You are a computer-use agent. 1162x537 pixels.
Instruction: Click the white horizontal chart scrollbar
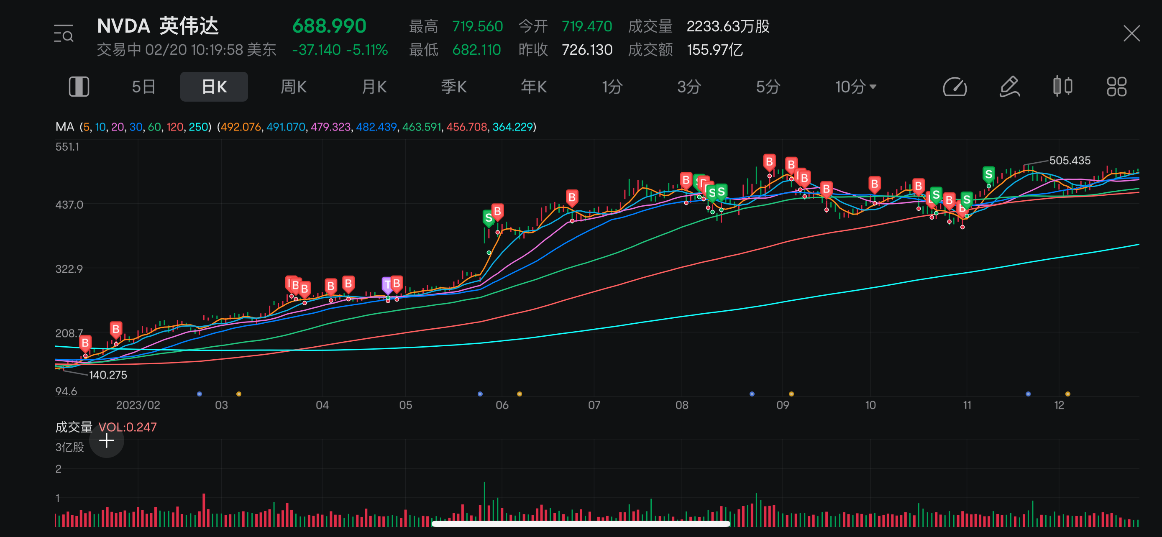click(x=581, y=524)
